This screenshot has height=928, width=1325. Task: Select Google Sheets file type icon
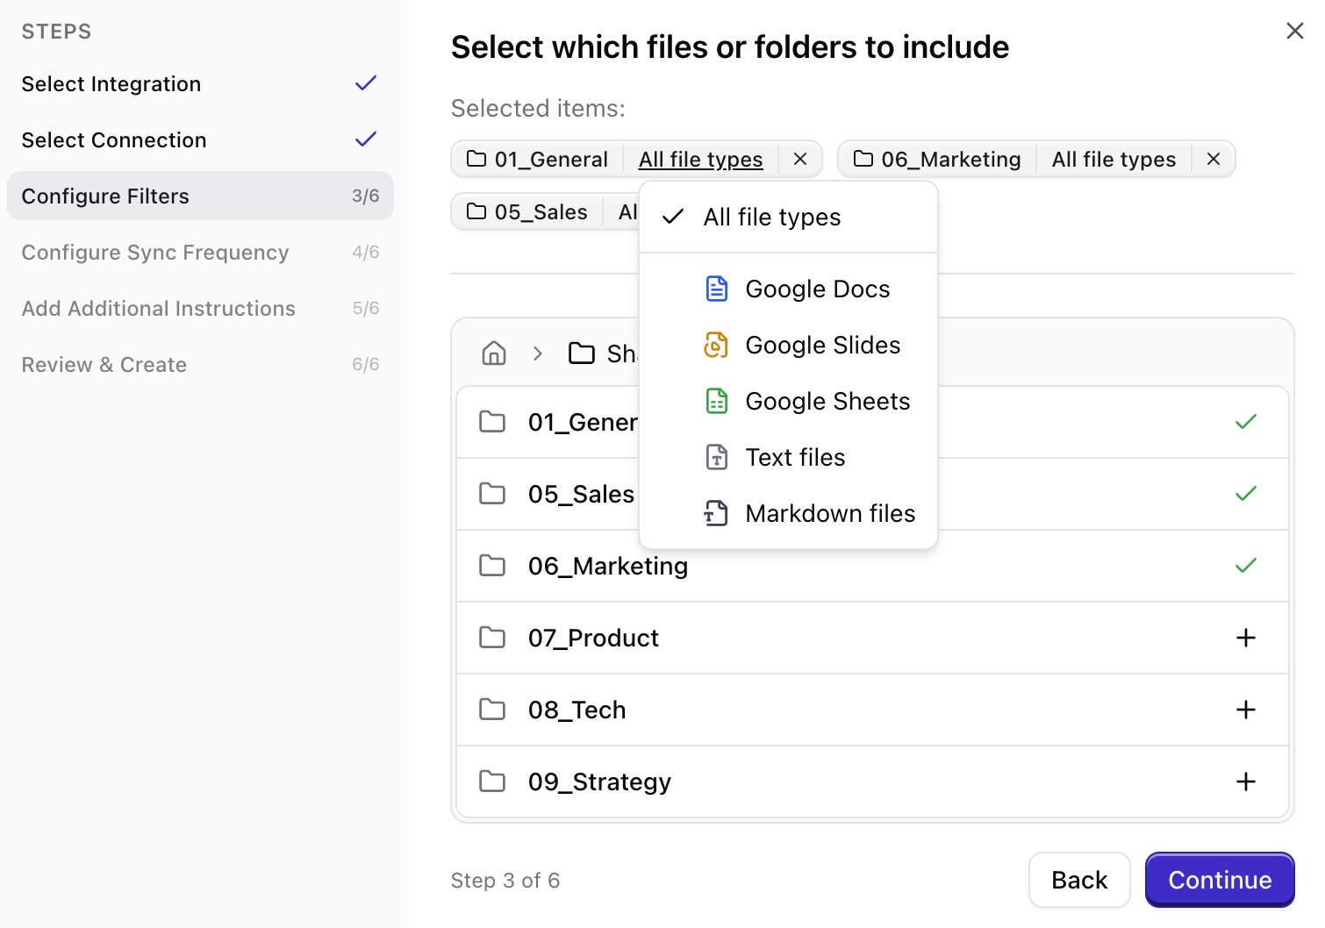(x=717, y=401)
